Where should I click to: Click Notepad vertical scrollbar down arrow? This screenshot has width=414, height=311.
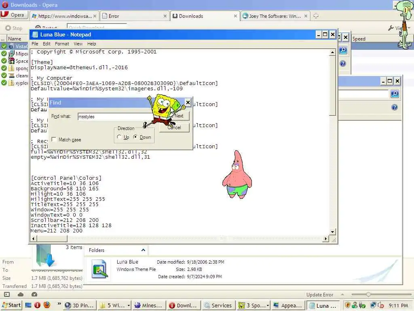[332, 232]
